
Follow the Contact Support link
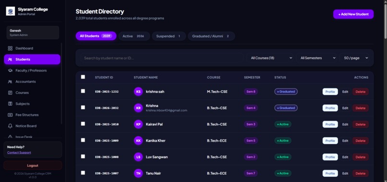pyautogui.click(x=19, y=153)
